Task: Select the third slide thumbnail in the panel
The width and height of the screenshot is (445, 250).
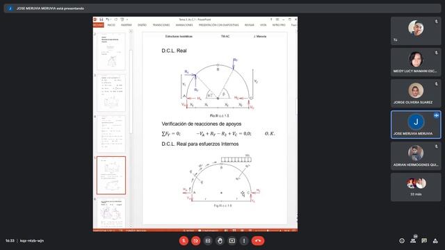Action: 111,134
